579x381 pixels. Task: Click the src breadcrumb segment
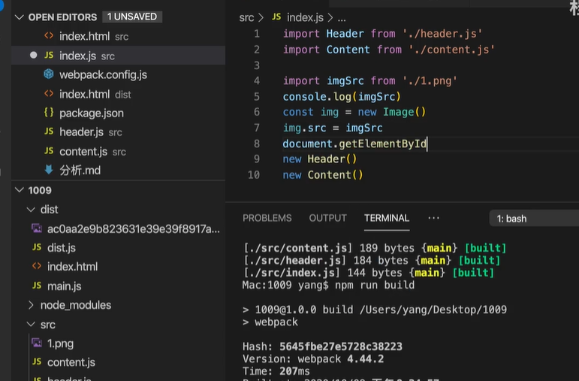246,17
